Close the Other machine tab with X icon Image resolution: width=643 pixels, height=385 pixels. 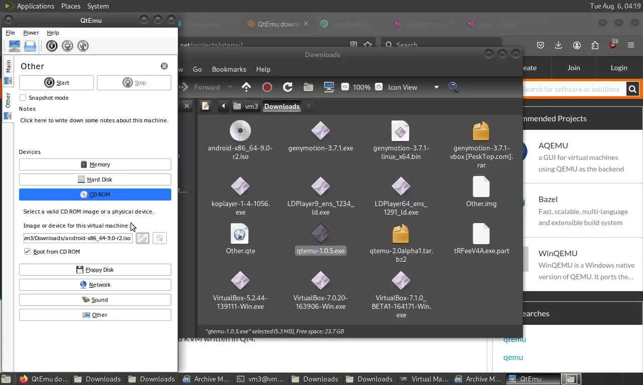164,66
